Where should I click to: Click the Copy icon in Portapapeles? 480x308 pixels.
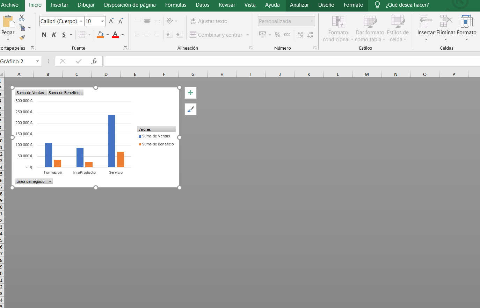click(x=22, y=28)
